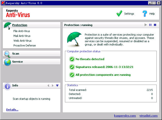162x120 pixels.
Task: Click the No threats detected status
Action: 90,59
